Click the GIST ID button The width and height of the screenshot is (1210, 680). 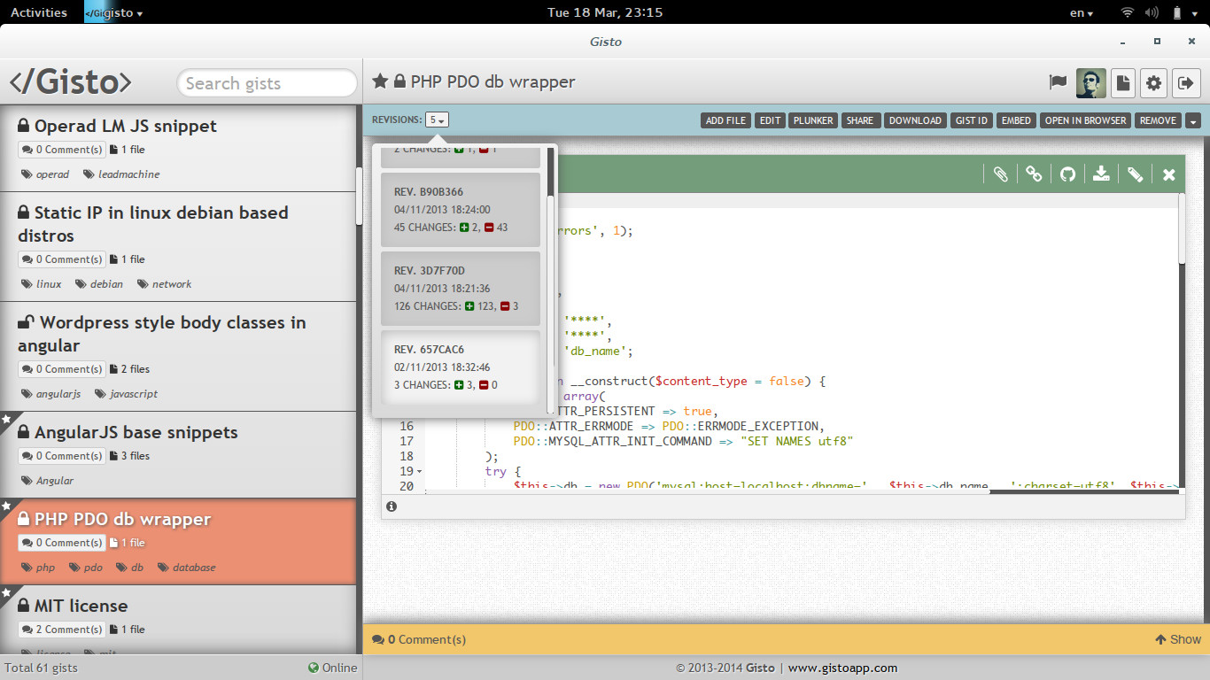[972, 120]
